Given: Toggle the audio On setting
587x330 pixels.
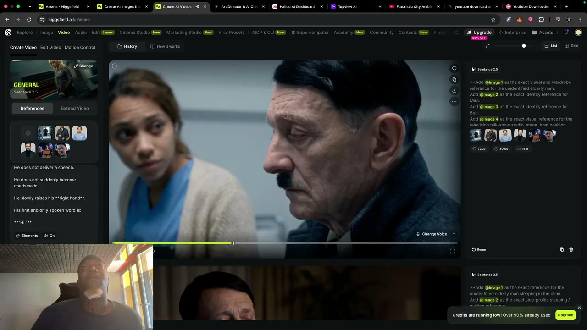Looking at the screenshot, I should coord(49,236).
